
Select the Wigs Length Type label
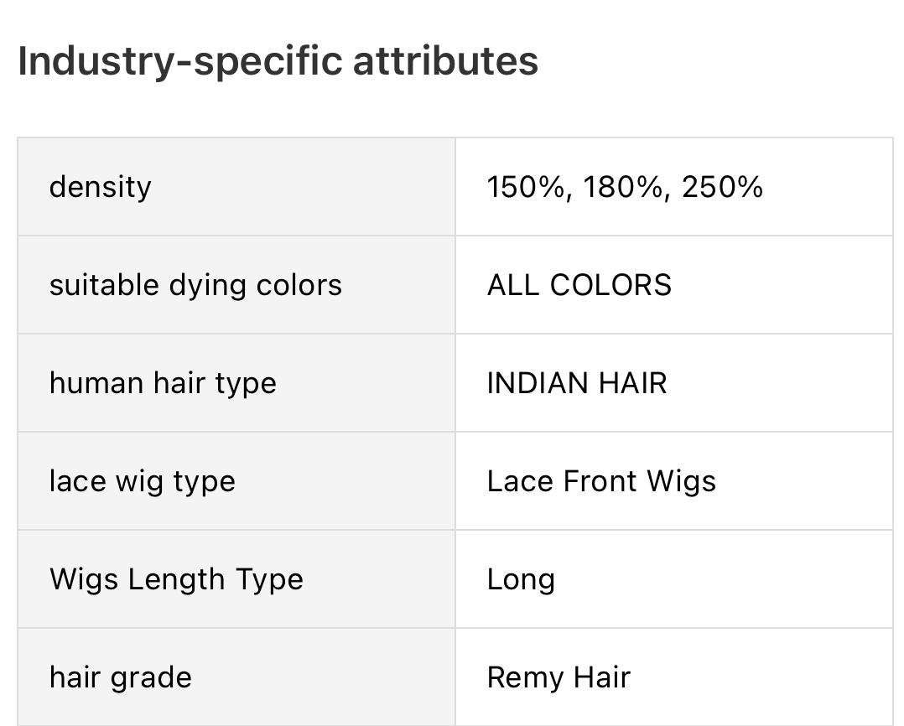click(176, 579)
